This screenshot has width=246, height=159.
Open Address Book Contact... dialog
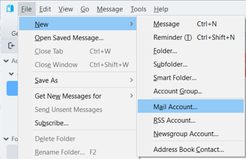189,150
